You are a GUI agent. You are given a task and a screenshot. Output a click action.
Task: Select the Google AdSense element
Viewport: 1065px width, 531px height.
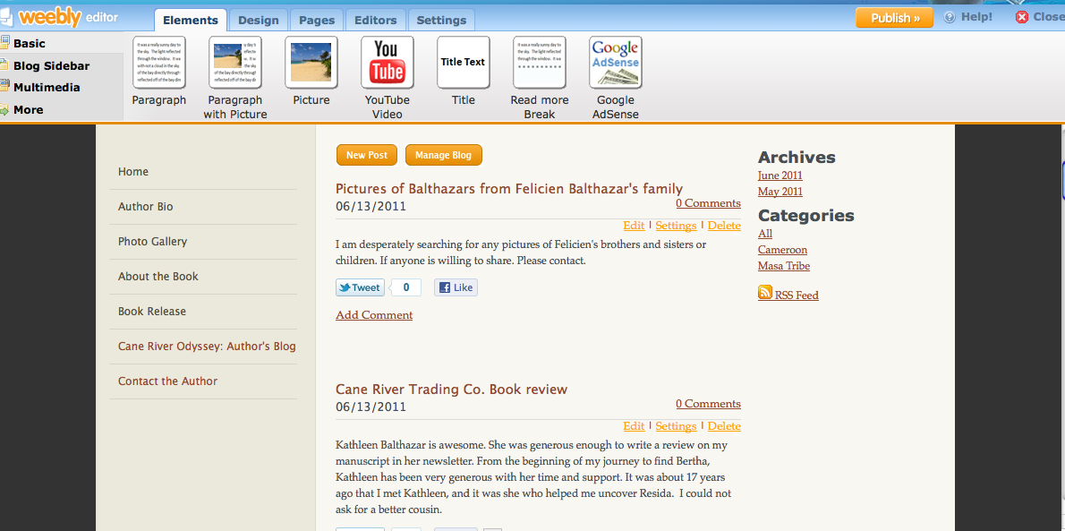point(615,63)
